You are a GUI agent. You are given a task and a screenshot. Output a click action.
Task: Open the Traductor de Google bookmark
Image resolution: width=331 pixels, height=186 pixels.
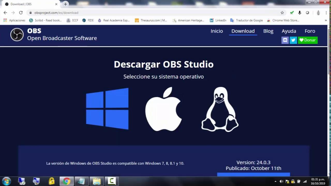pos(246,20)
